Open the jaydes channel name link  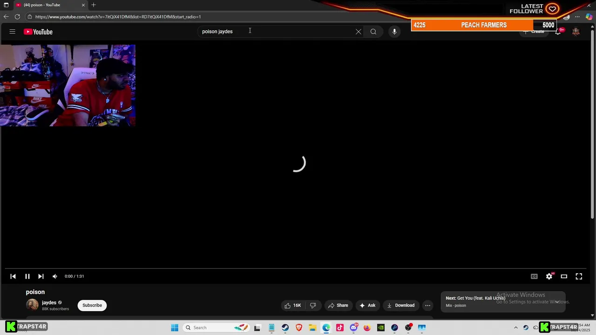49,302
